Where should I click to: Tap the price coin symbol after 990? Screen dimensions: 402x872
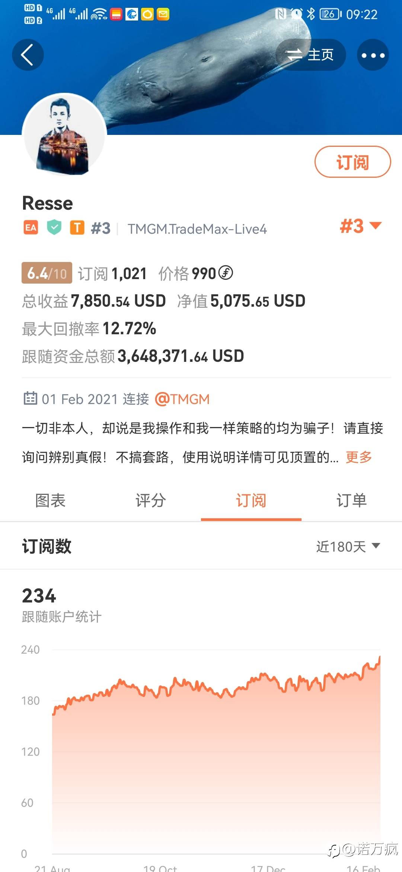click(x=226, y=273)
